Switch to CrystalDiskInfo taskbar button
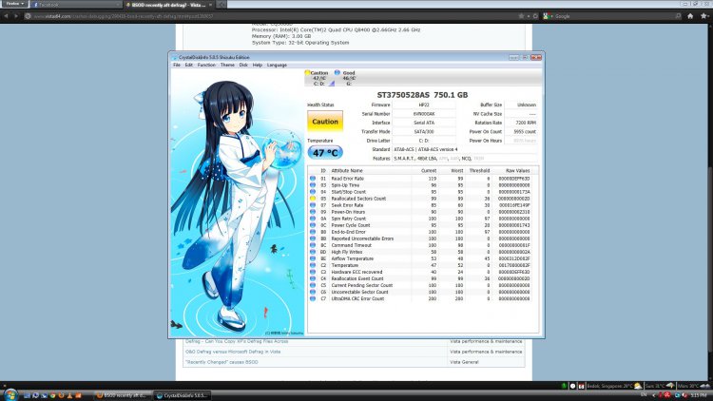This screenshot has height=401, width=713. point(182,395)
